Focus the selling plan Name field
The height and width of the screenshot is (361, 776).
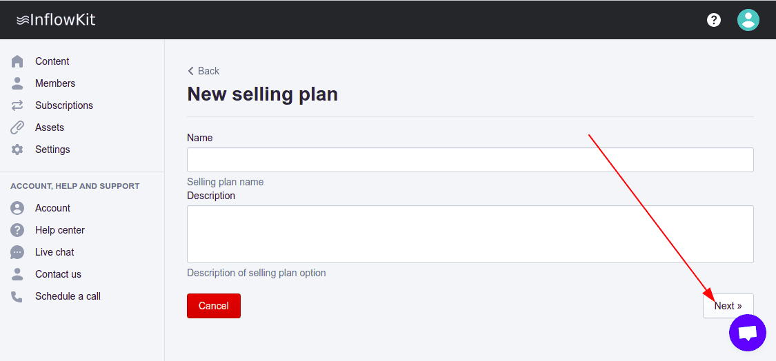[470, 160]
